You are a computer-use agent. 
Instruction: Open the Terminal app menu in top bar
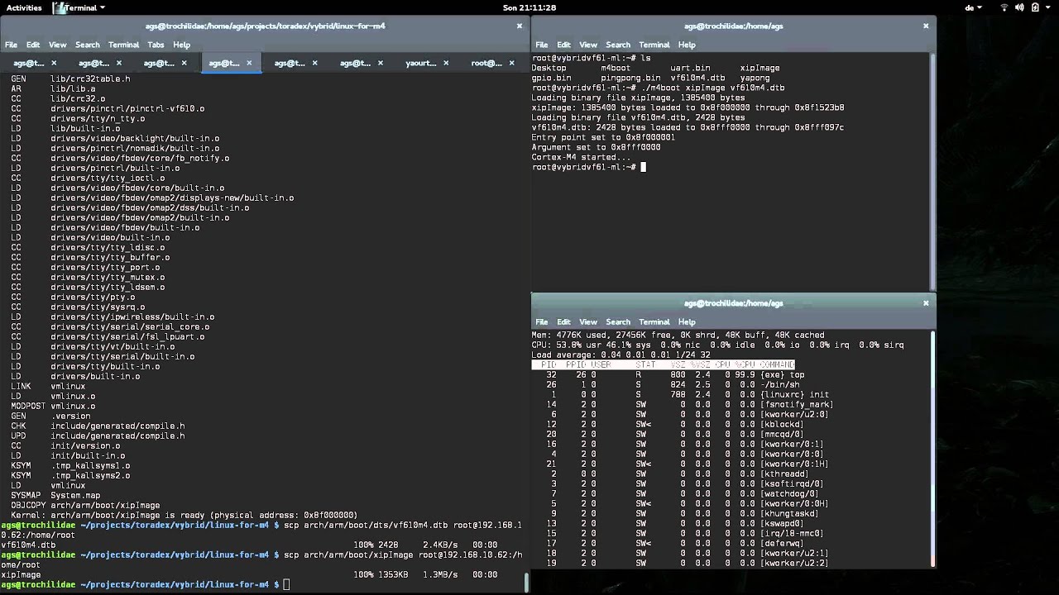tap(80, 7)
